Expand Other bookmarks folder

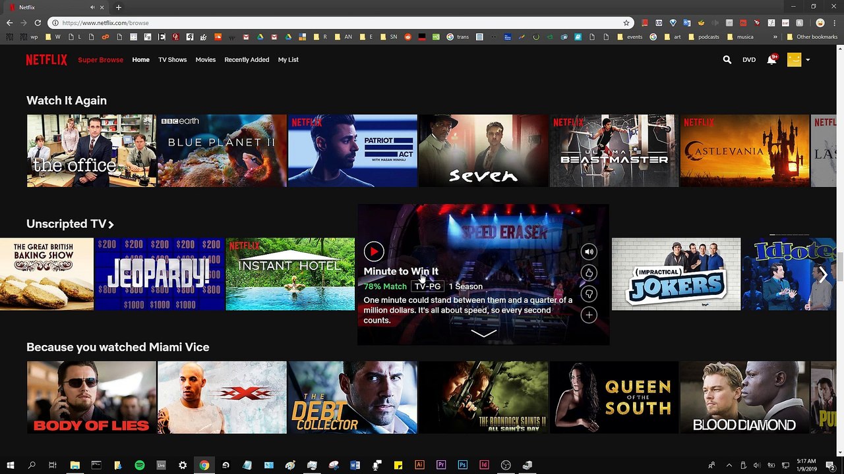point(812,37)
